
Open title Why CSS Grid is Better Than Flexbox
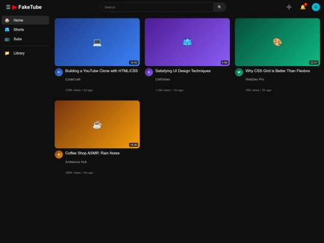pyautogui.click(x=278, y=71)
